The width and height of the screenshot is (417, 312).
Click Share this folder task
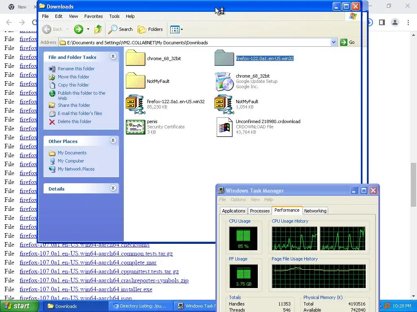pyautogui.click(x=74, y=105)
